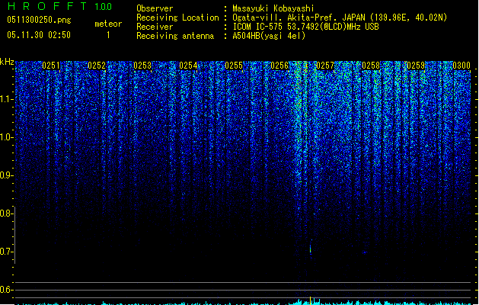Select the file name 0511300250.png

pos(39,20)
